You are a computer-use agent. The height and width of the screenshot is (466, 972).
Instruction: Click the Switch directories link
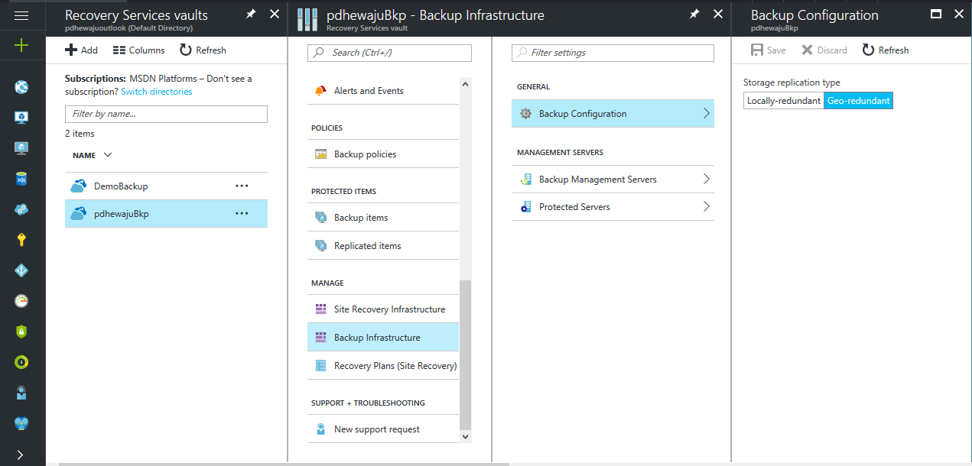pos(157,91)
